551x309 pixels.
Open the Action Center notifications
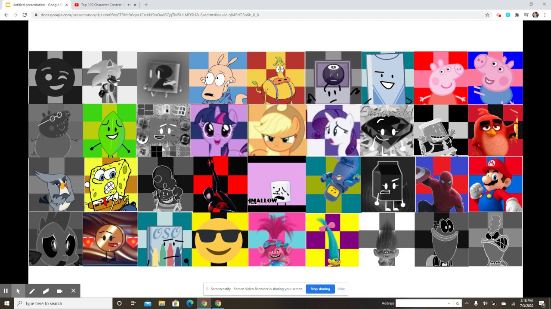[x=542, y=303]
